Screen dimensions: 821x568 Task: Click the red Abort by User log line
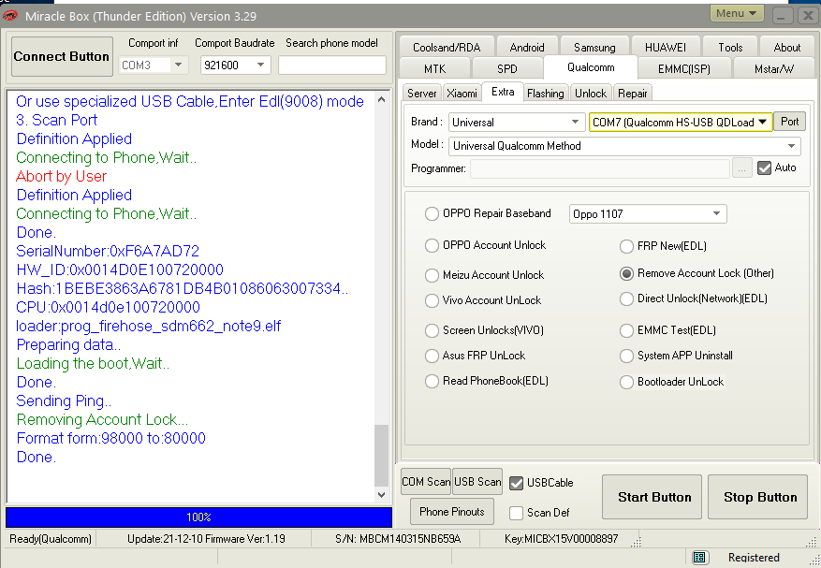click(61, 177)
